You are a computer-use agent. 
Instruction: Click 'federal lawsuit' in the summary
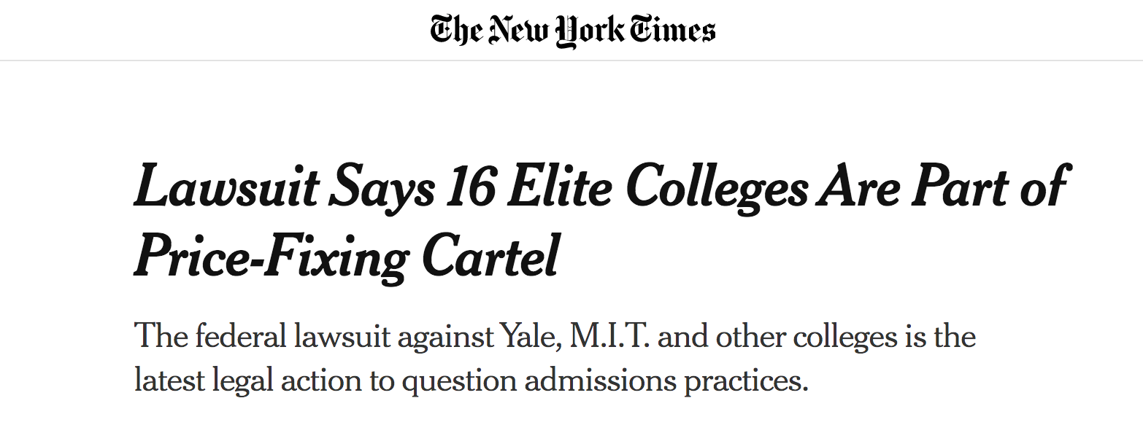point(294,337)
